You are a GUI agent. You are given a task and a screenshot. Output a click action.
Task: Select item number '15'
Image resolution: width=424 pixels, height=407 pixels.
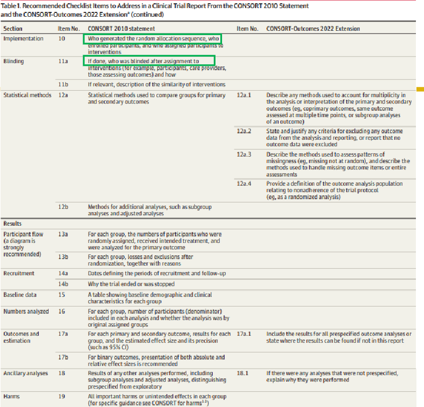click(x=62, y=295)
